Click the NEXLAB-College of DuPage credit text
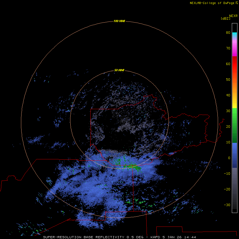This screenshot has height=239, width=239. pos(212,3)
